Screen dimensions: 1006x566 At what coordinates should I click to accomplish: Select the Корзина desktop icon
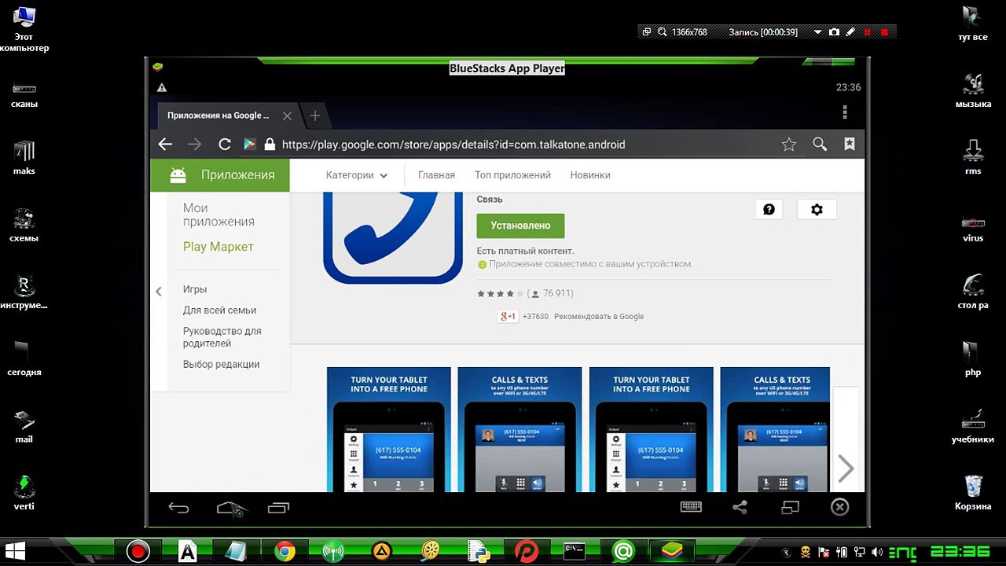pos(973,492)
